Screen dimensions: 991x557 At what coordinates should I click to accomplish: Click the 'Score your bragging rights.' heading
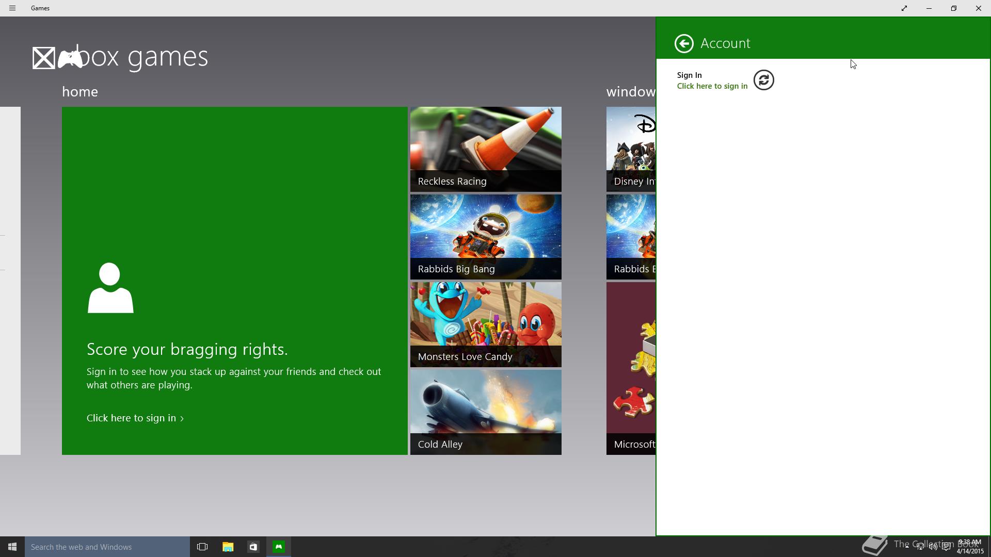tap(187, 350)
